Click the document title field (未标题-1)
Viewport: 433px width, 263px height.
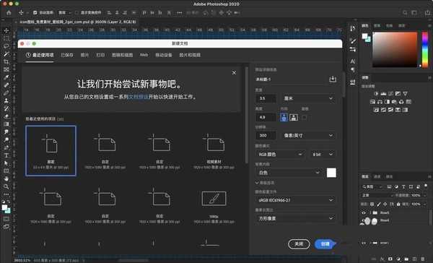292,79
